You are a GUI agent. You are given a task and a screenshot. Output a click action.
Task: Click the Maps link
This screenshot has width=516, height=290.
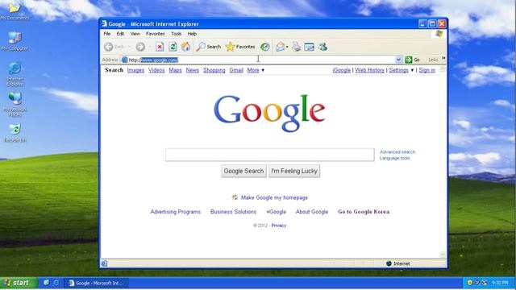(176, 70)
